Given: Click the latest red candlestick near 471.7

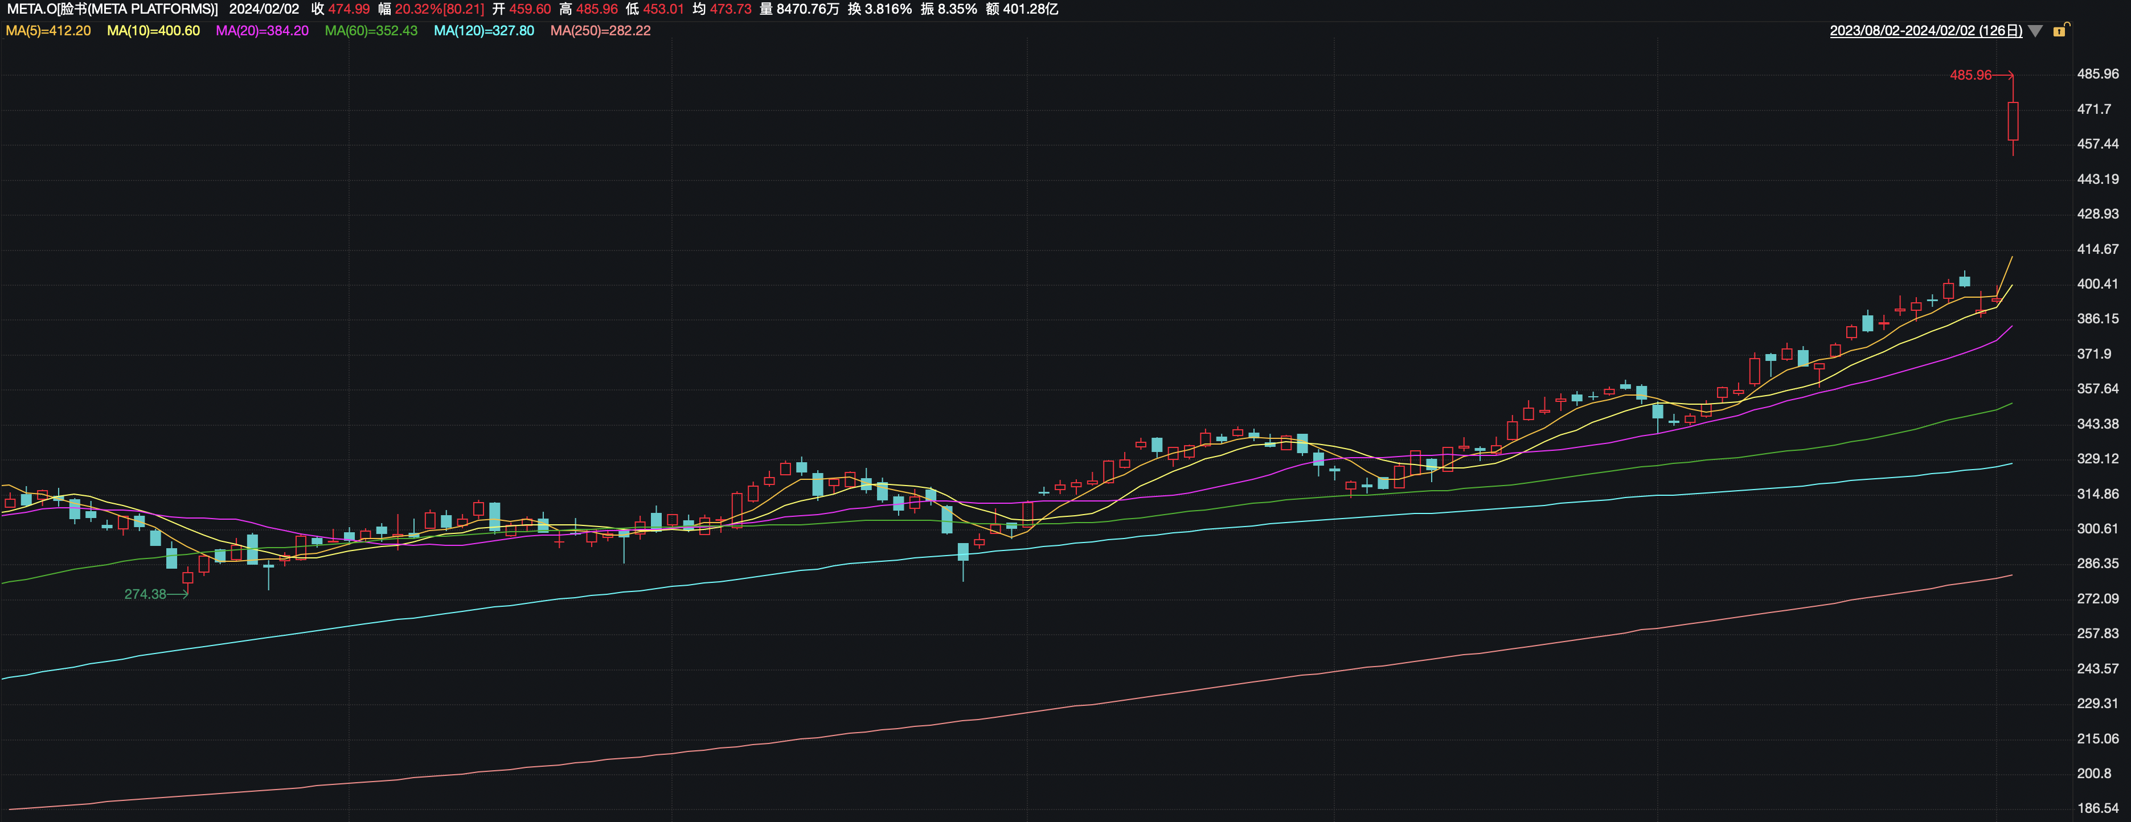Looking at the screenshot, I should [x=2013, y=121].
